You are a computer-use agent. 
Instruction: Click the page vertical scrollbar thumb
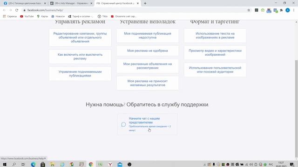(296, 108)
